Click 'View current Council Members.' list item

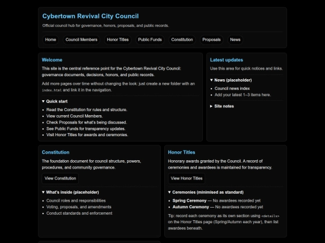[75, 116]
